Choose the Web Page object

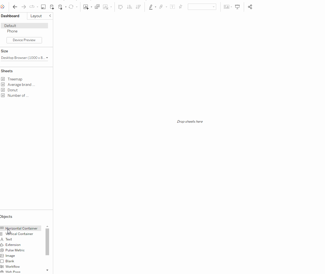(13, 272)
